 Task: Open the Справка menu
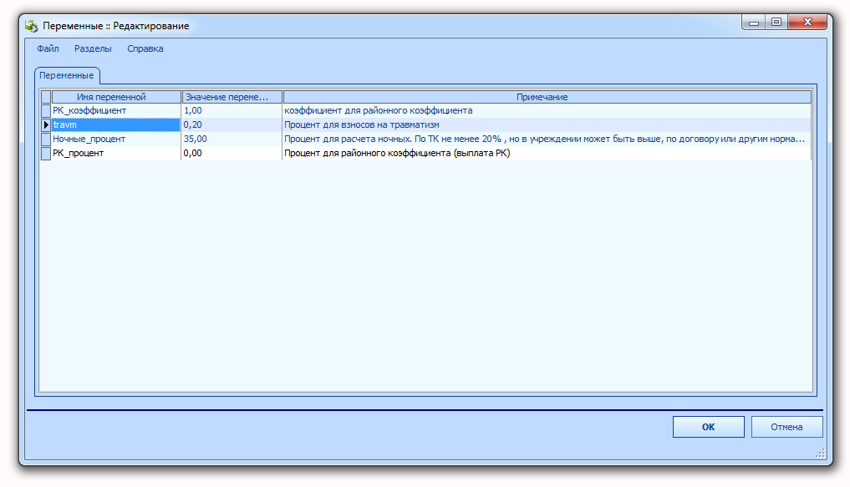click(x=145, y=48)
